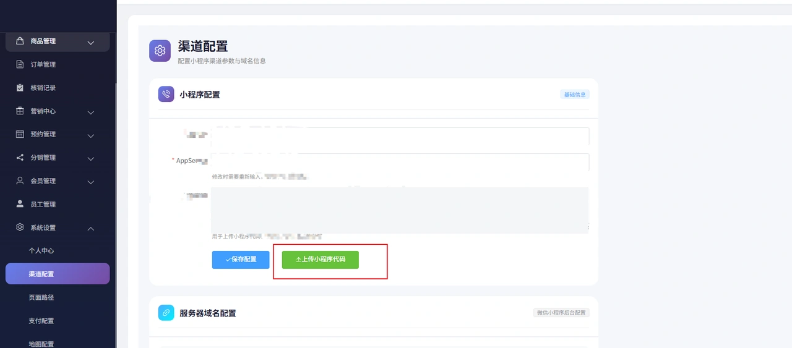Click the 分销管理 share icon
792x348 pixels.
(x=20, y=158)
